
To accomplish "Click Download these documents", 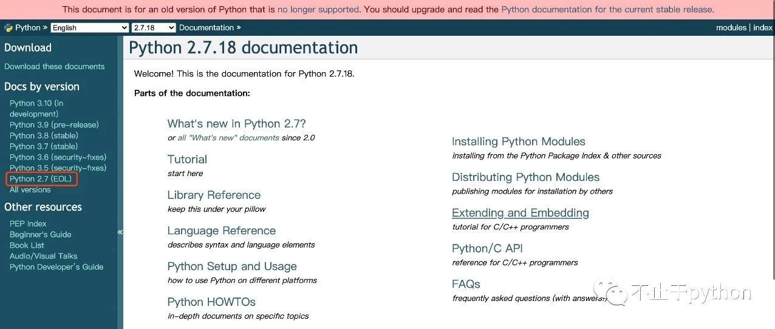I will (x=54, y=67).
